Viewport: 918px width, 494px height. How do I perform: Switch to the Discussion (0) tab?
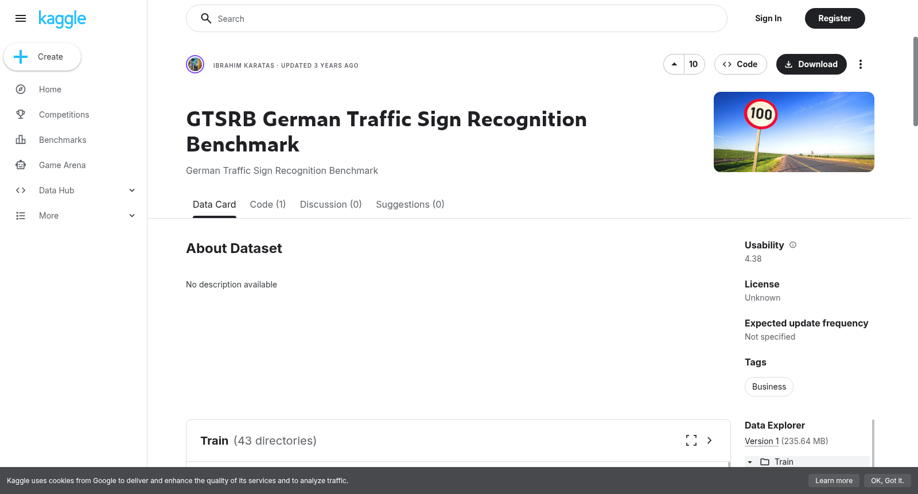point(331,204)
